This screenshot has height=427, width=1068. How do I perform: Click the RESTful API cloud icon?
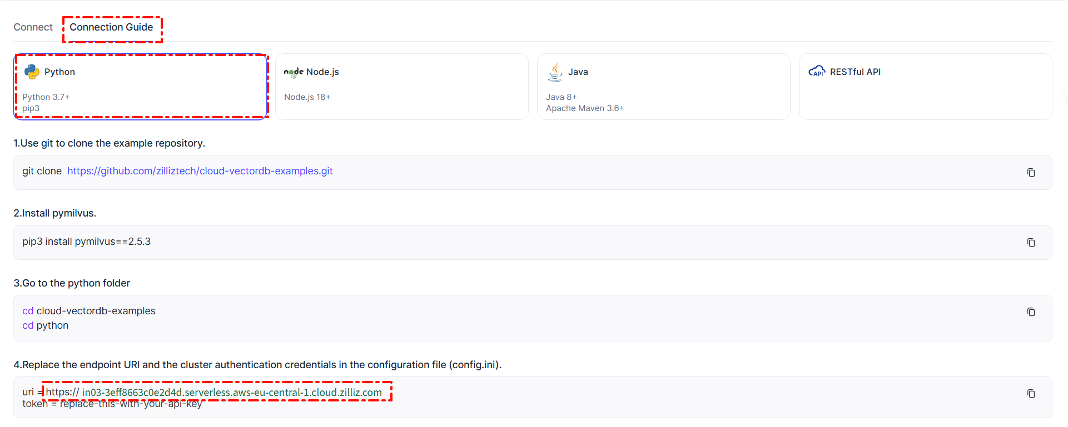coord(817,71)
